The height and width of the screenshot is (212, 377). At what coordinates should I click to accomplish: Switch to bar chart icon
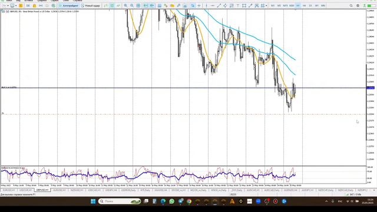coord(106,5)
